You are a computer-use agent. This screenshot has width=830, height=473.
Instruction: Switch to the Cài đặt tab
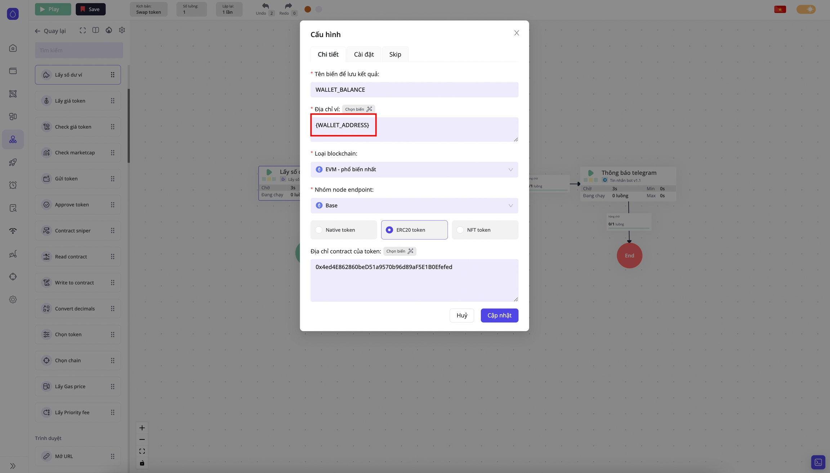(363, 54)
